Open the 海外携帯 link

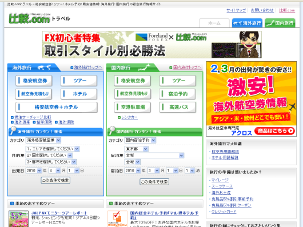[22, 122]
